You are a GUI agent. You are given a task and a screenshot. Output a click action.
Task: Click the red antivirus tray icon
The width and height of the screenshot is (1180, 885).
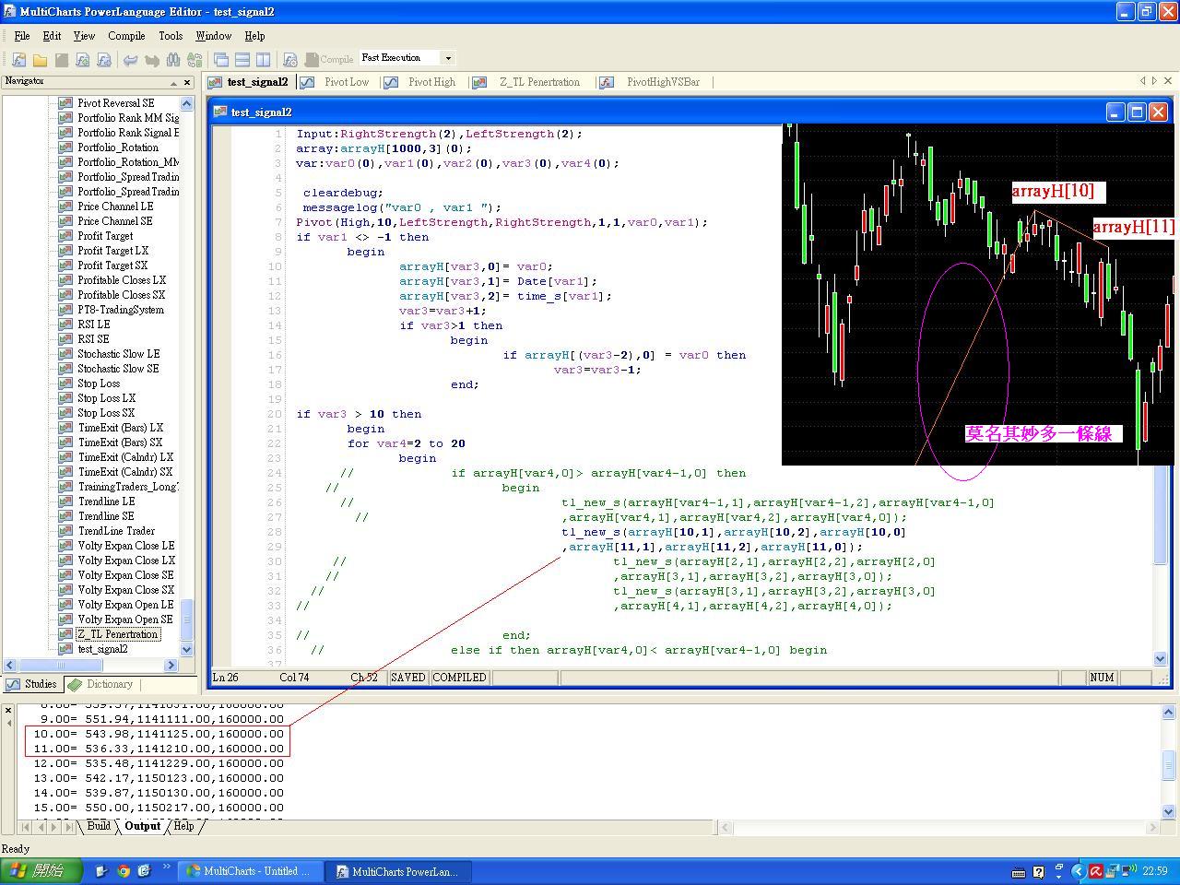[x=1096, y=871]
